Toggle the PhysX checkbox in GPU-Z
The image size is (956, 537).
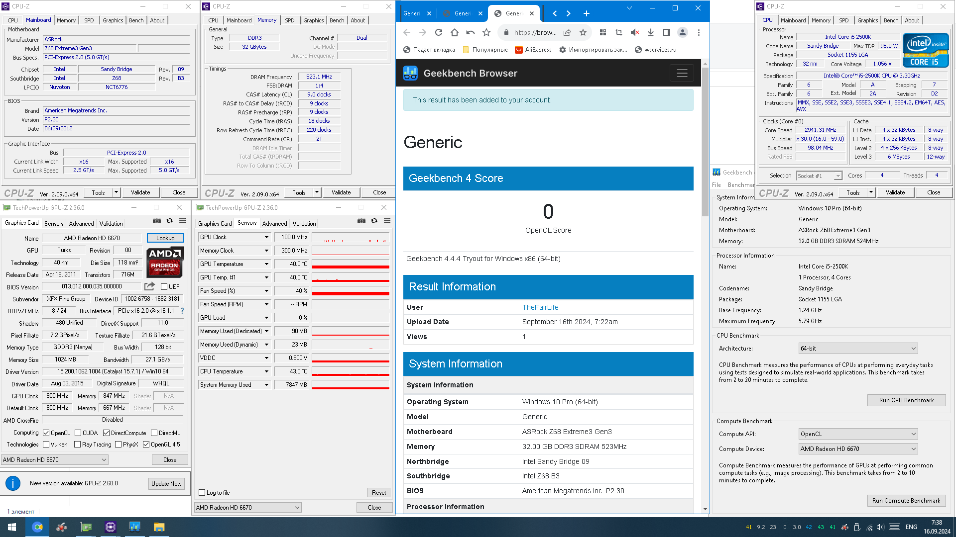(x=119, y=445)
